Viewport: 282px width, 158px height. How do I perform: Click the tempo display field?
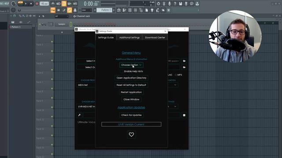[x=44, y=4]
